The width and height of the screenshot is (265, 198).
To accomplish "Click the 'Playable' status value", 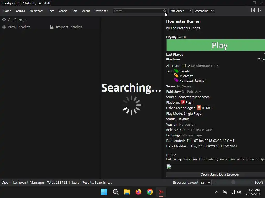I will tap(183, 119).
